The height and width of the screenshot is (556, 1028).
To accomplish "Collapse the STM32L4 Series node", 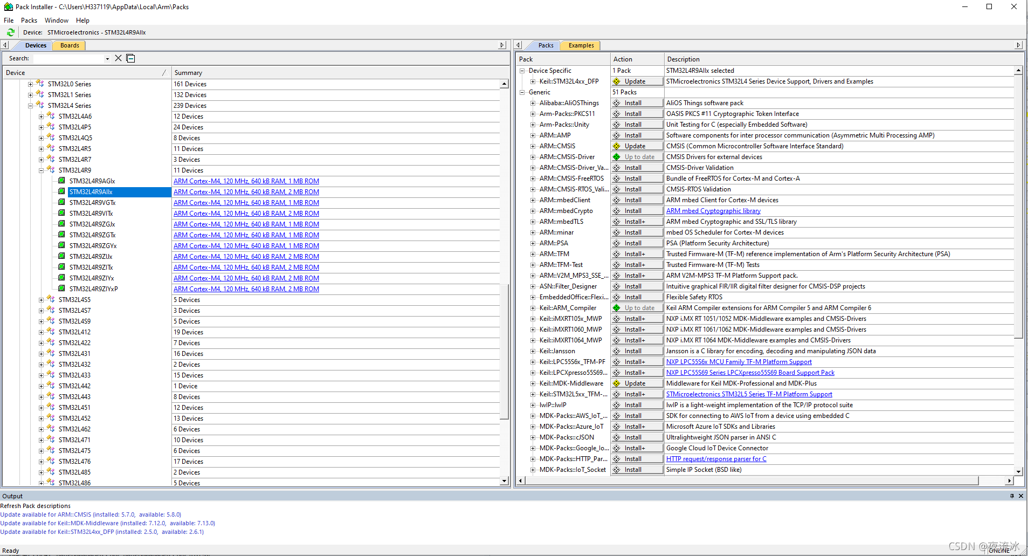I will click(x=30, y=106).
